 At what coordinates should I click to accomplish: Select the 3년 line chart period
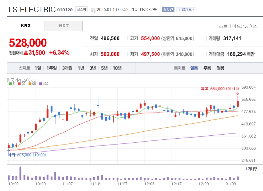point(93,68)
